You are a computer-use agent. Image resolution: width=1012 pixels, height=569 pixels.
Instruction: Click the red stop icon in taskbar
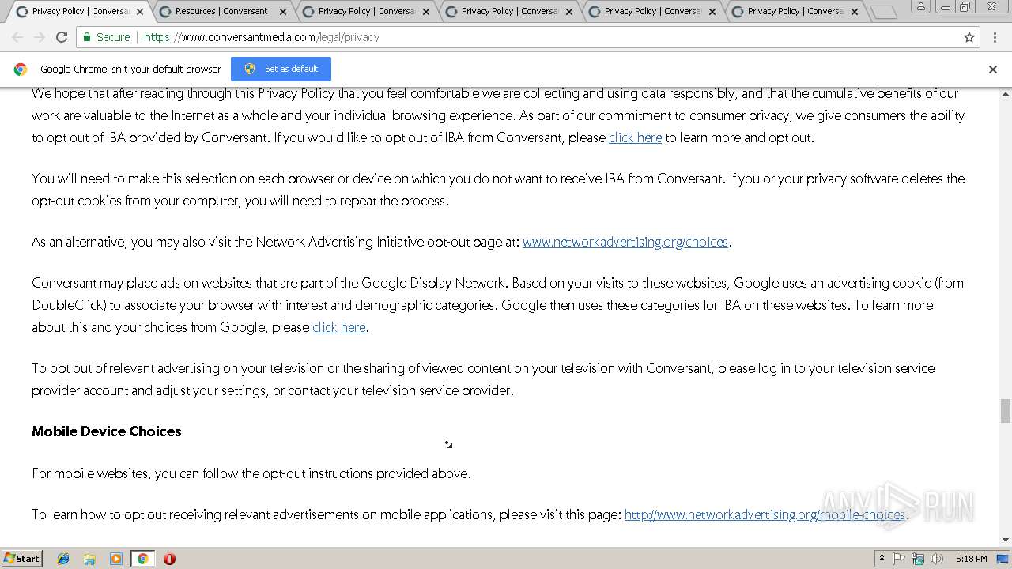[x=169, y=559]
